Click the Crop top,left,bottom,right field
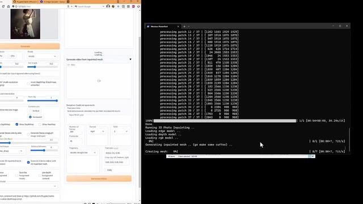This screenshot has height=204, width=363. point(117,163)
